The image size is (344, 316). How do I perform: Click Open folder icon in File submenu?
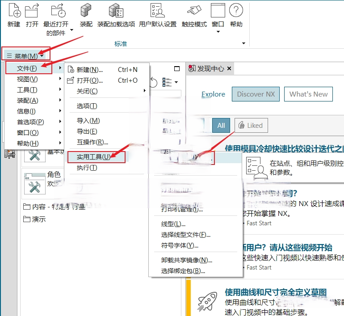(71, 80)
